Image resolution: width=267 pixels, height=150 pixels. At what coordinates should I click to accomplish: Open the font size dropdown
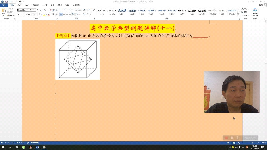click(35, 10)
